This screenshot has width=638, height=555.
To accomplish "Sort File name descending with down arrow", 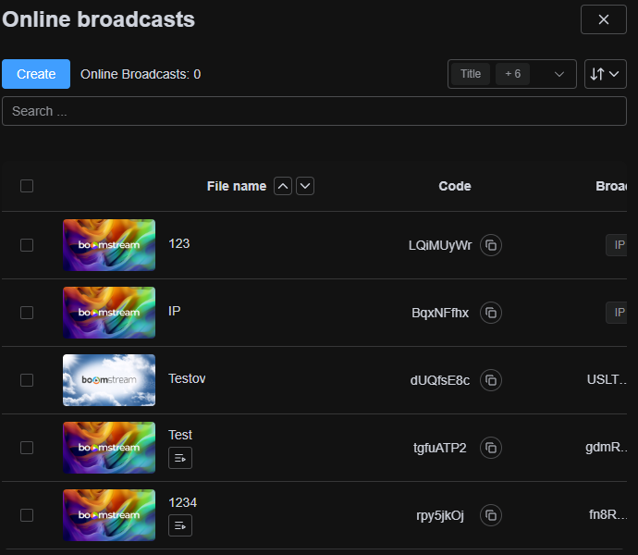I will click(x=305, y=186).
